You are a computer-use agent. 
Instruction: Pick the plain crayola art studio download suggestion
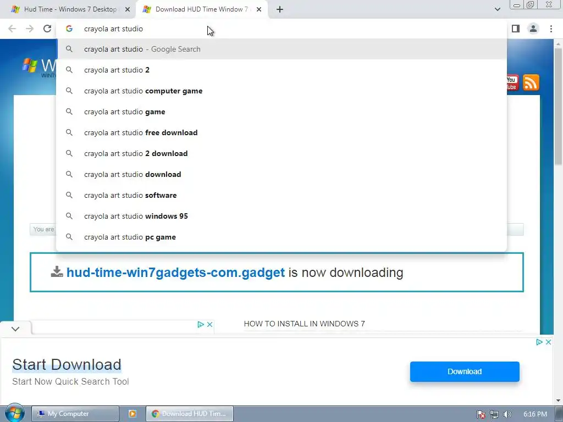point(281,174)
